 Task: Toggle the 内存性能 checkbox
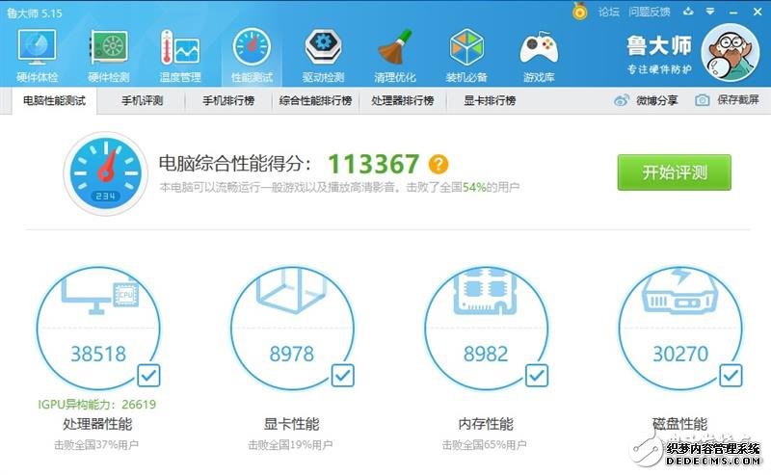pyautogui.click(x=537, y=376)
